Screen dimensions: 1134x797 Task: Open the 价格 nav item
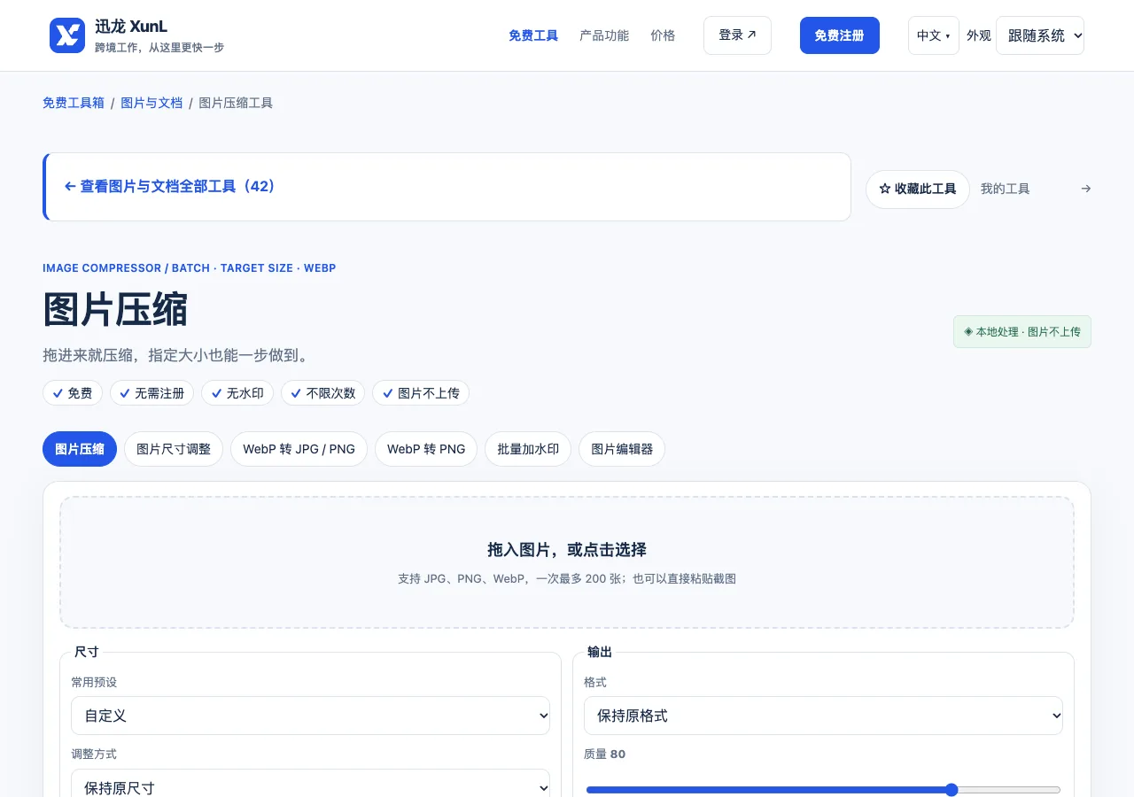(x=663, y=35)
